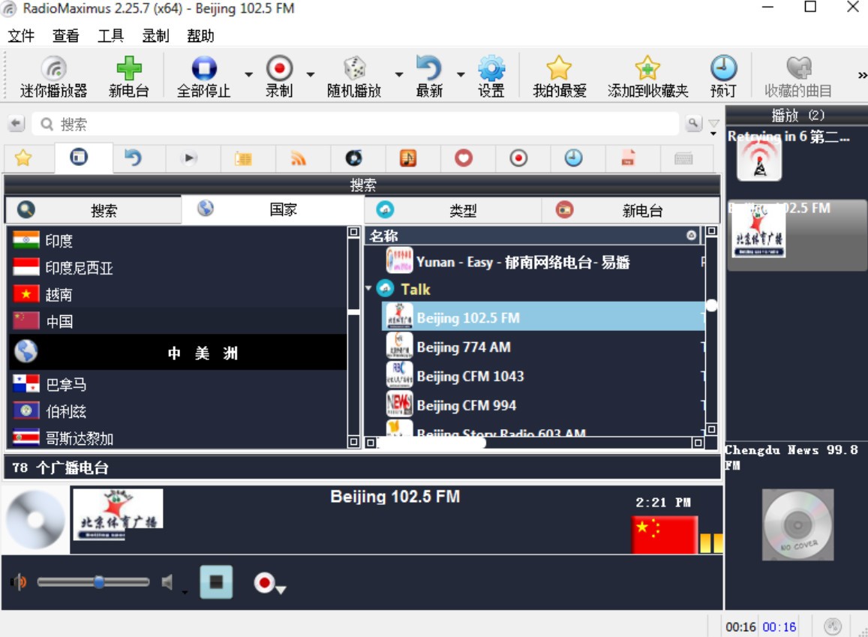Select country 越南

coord(177,294)
